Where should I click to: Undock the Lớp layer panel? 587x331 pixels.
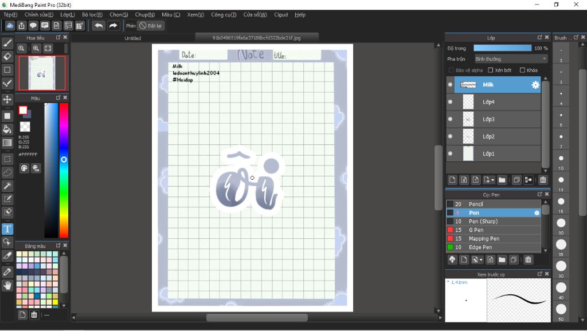coord(539,37)
